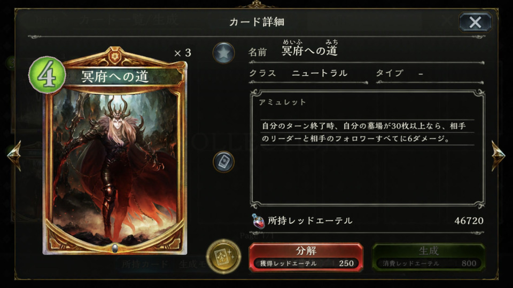The width and height of the screenshot is (513, 288).
Task: Click the card flip icon beside the text box
Action: [x=224, y=162]
